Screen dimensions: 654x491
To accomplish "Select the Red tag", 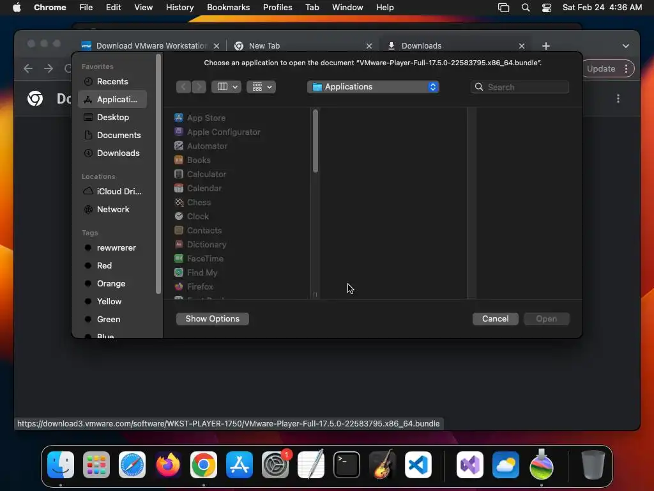I will coord(112,265).
